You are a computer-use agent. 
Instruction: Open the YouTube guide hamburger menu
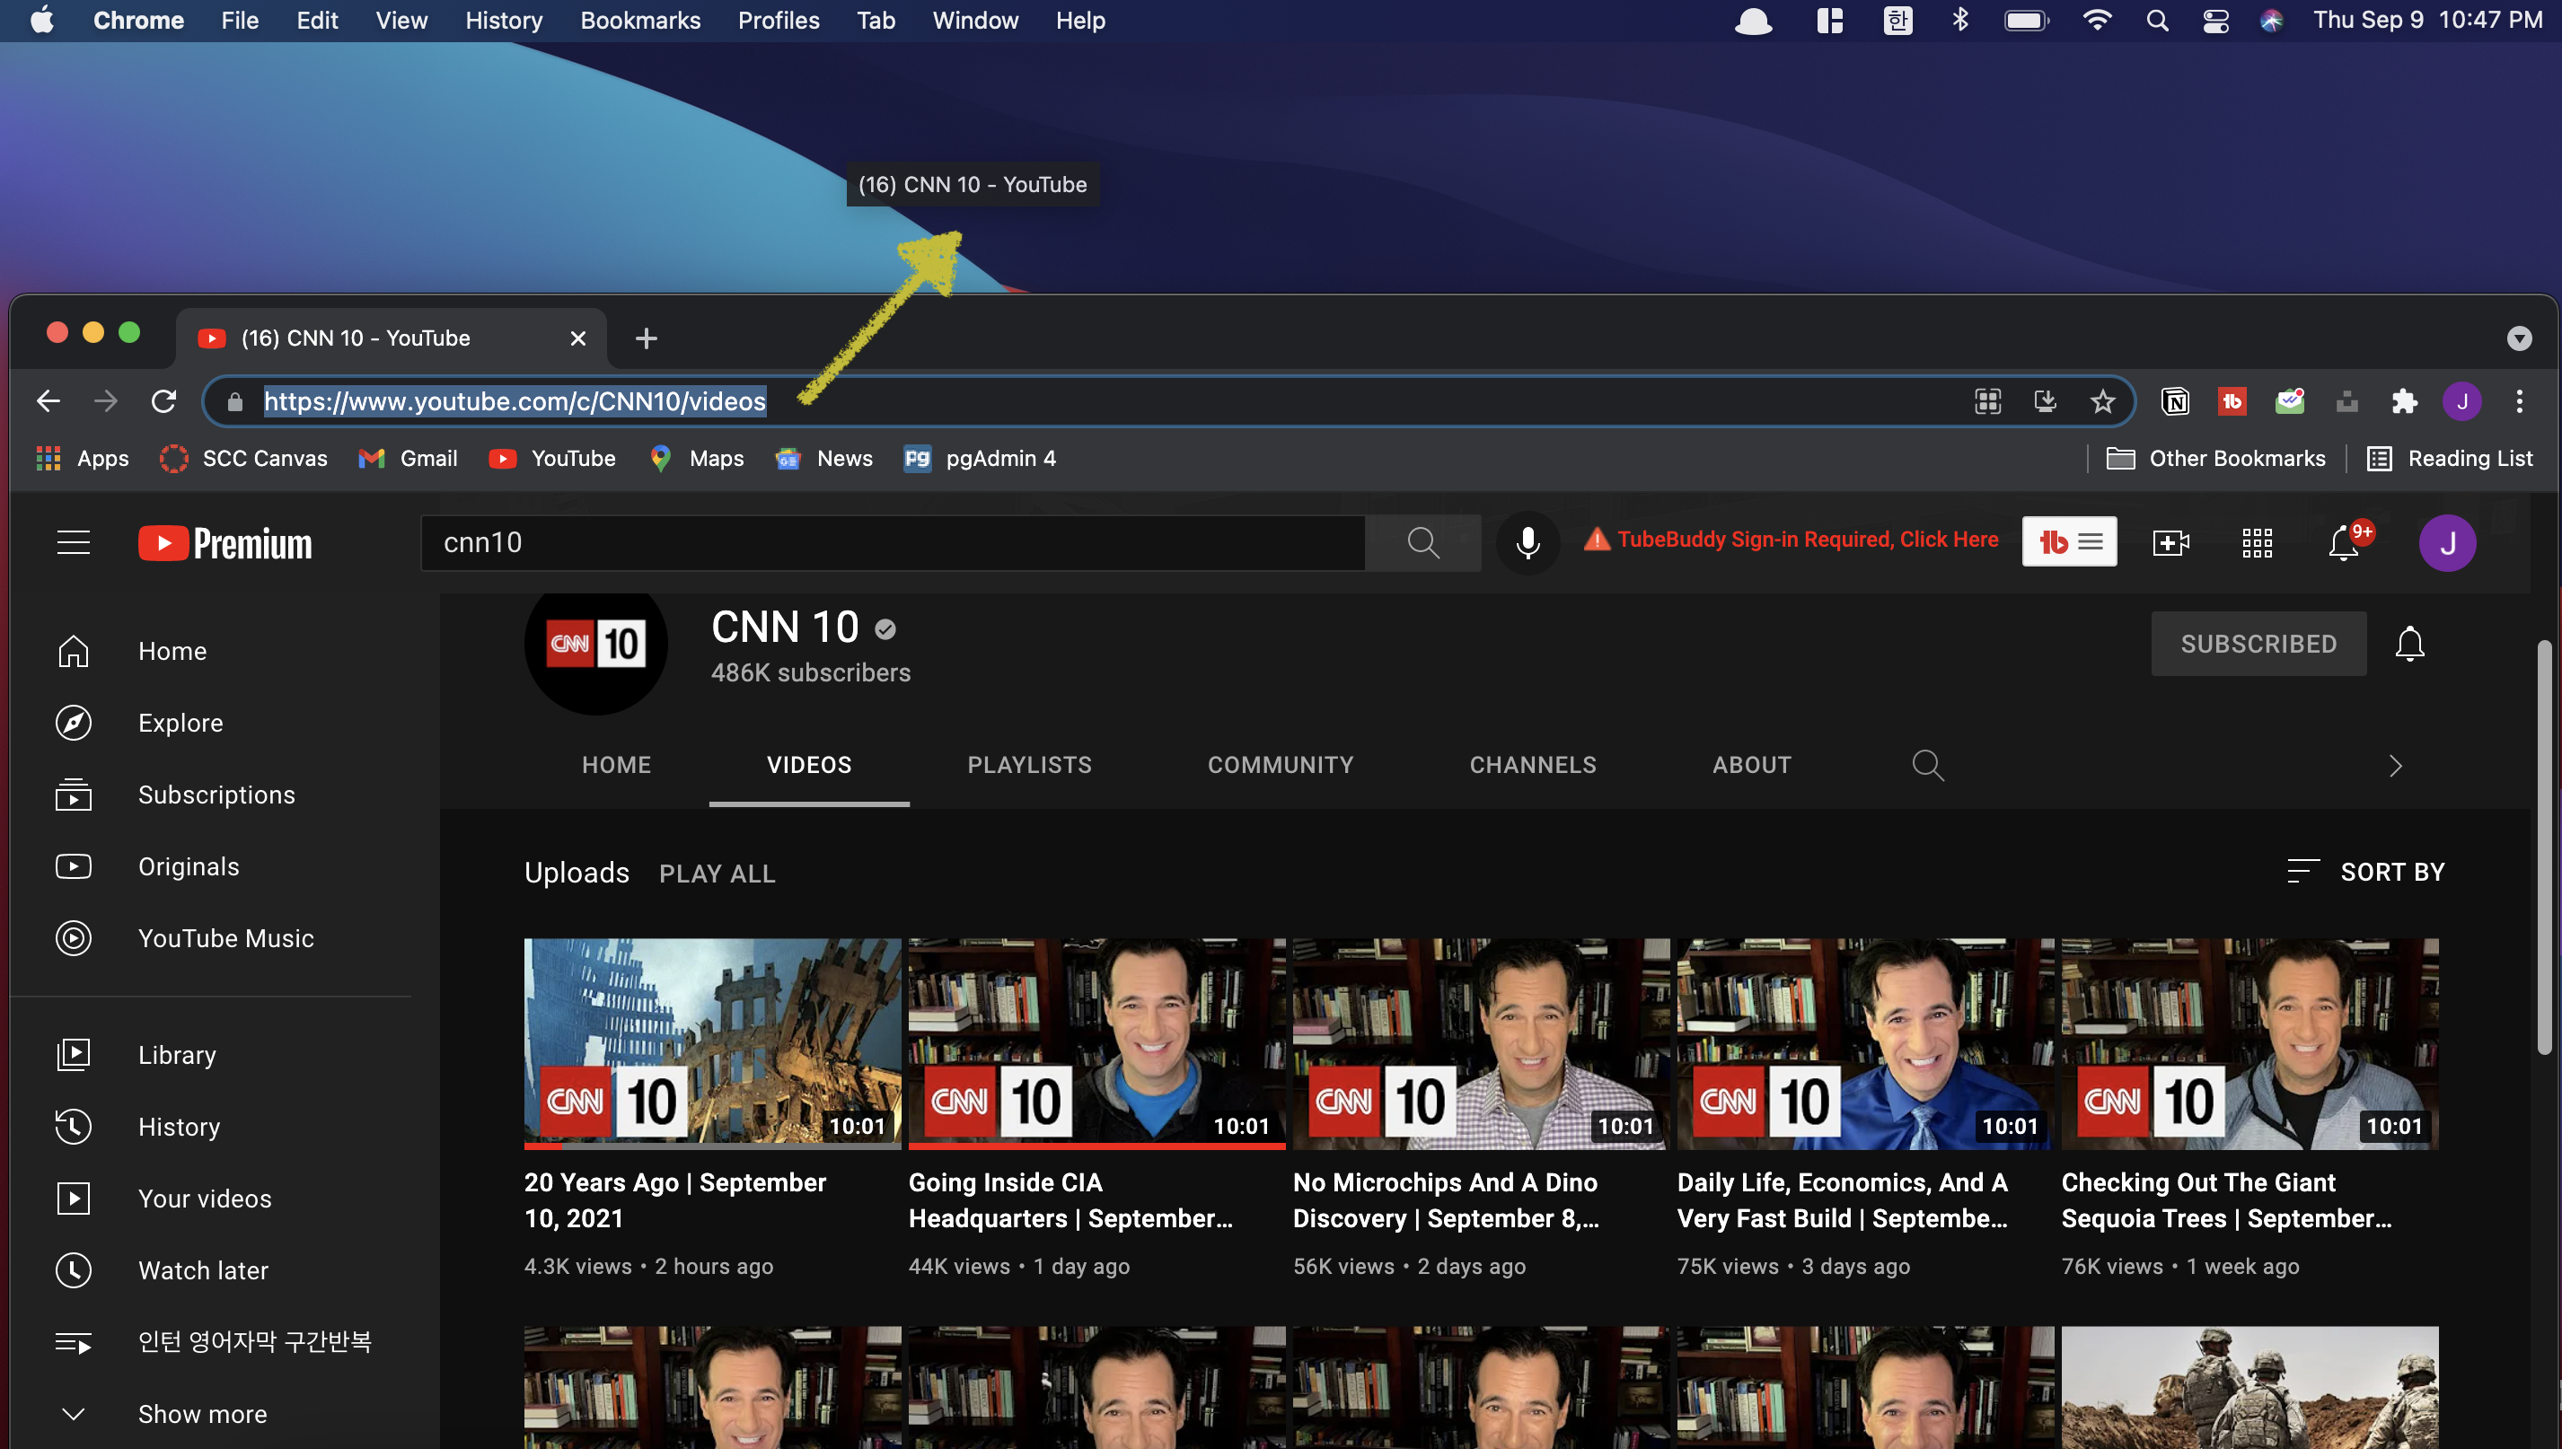74,542
